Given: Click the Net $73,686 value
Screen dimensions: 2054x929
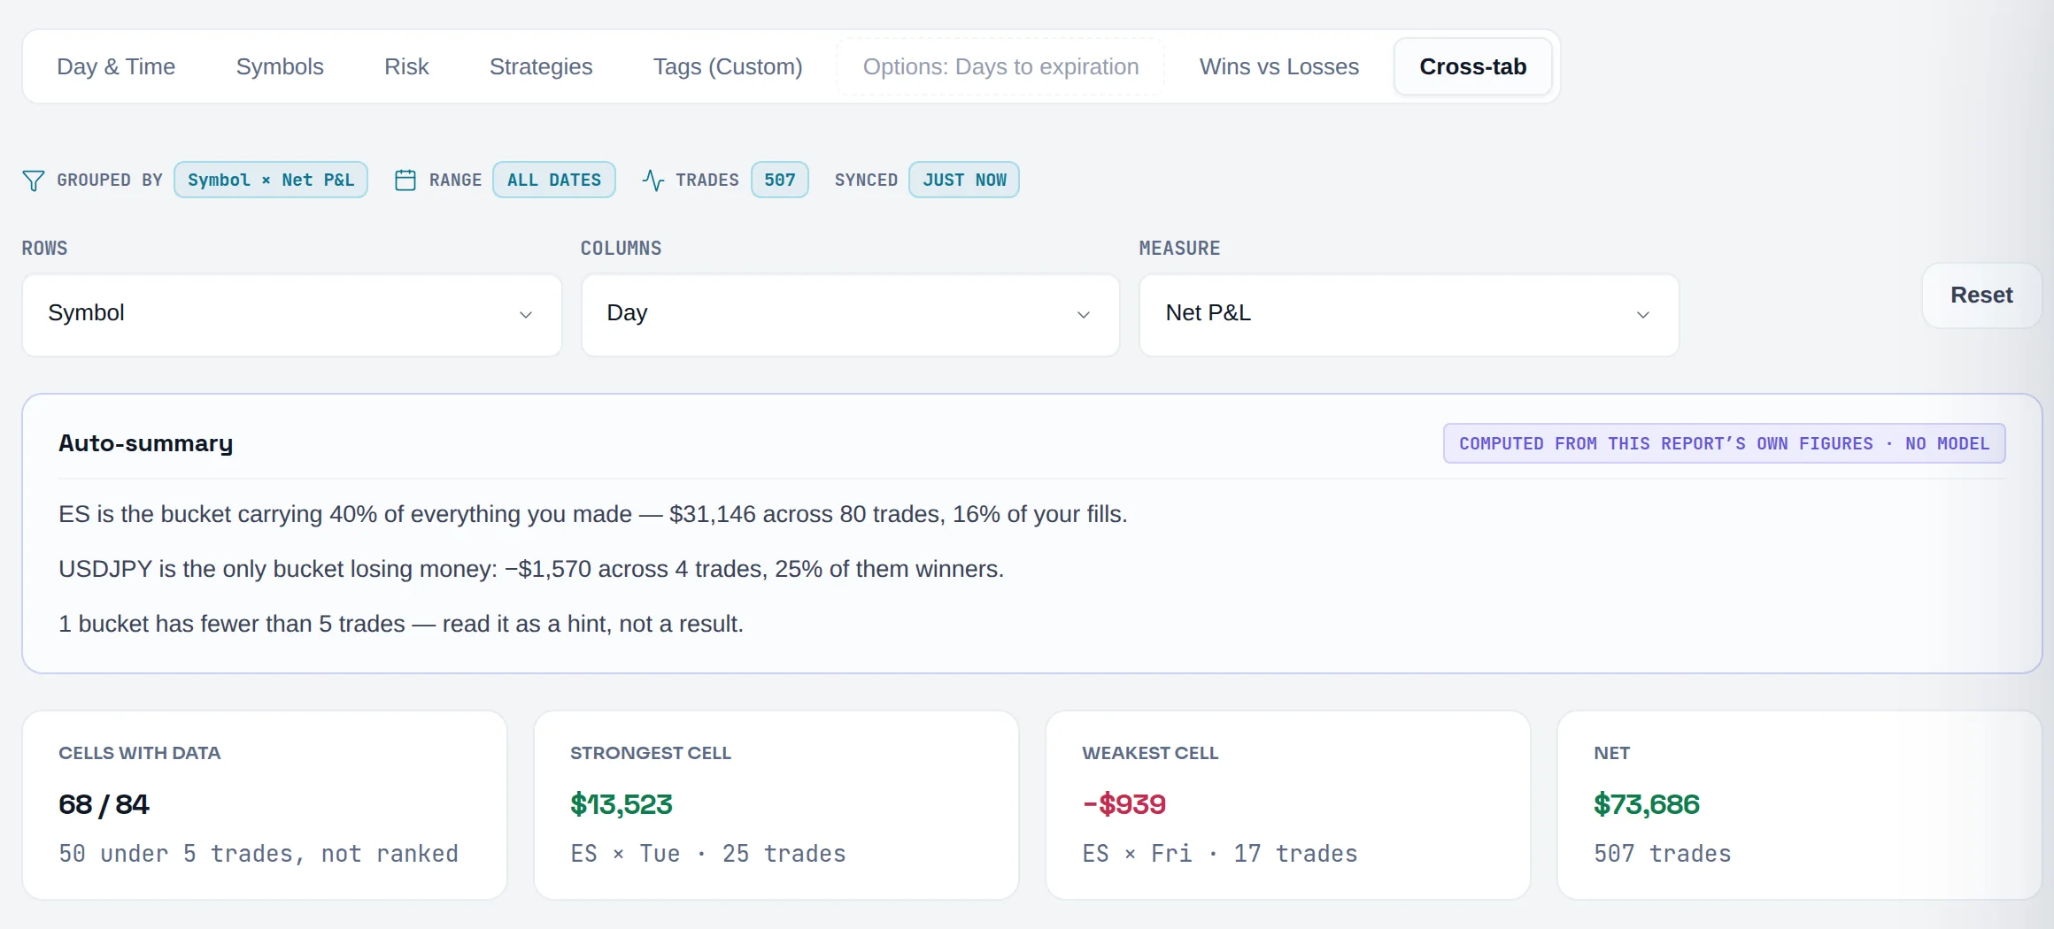Looking at the screenshot, I should point(1647,804).
